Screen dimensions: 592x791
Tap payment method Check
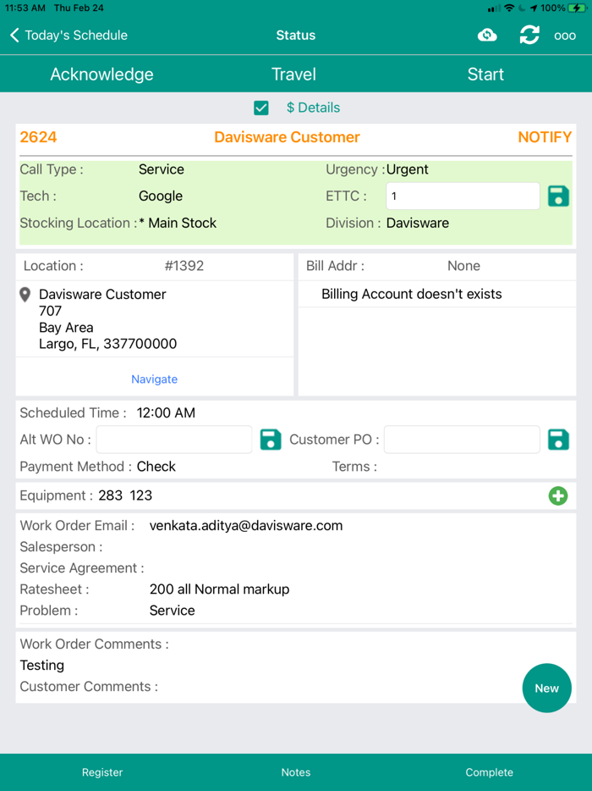156,467
